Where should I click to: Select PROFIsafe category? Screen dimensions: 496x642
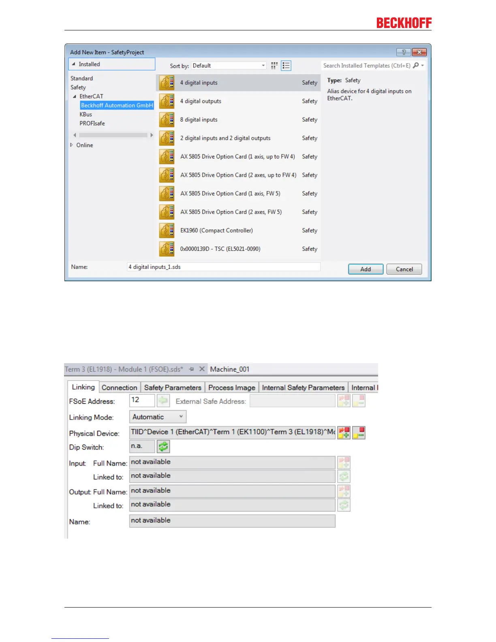92,124
